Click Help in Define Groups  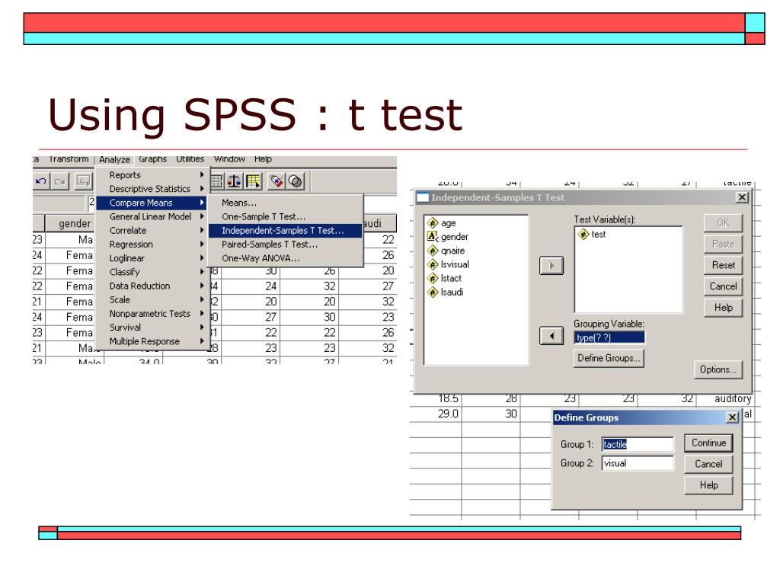tap(709, 485)
